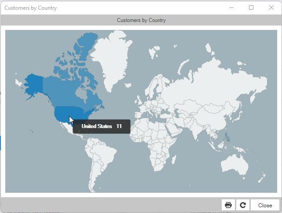The width and height of the screenshot is (282, 213).
Task: Click the Print icon button
Action: (228, 205)
